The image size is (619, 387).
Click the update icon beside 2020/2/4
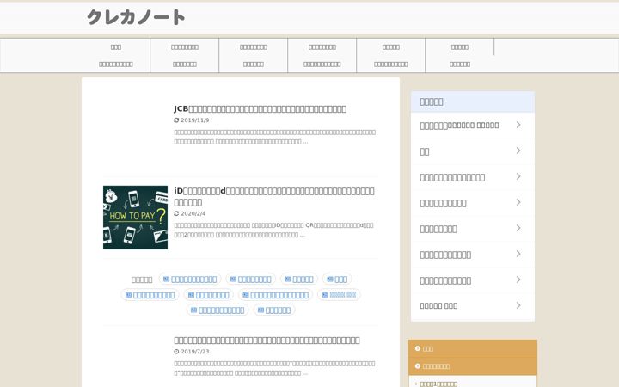click(176, 213)
